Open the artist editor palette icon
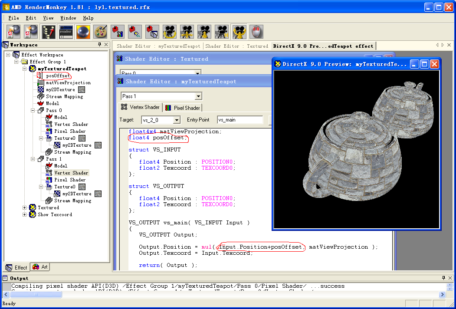 pyautogui.click(x=100, y=32)
